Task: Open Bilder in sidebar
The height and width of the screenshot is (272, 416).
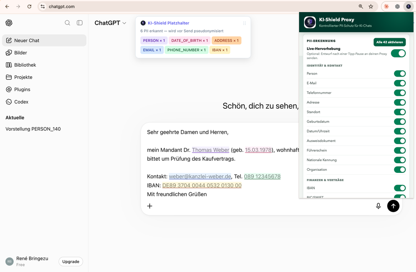Action: (44, 52)
